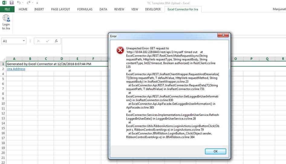Switch to the INSERT tab
This screenshot has height=164, width=286.
(x=39, y=9)
